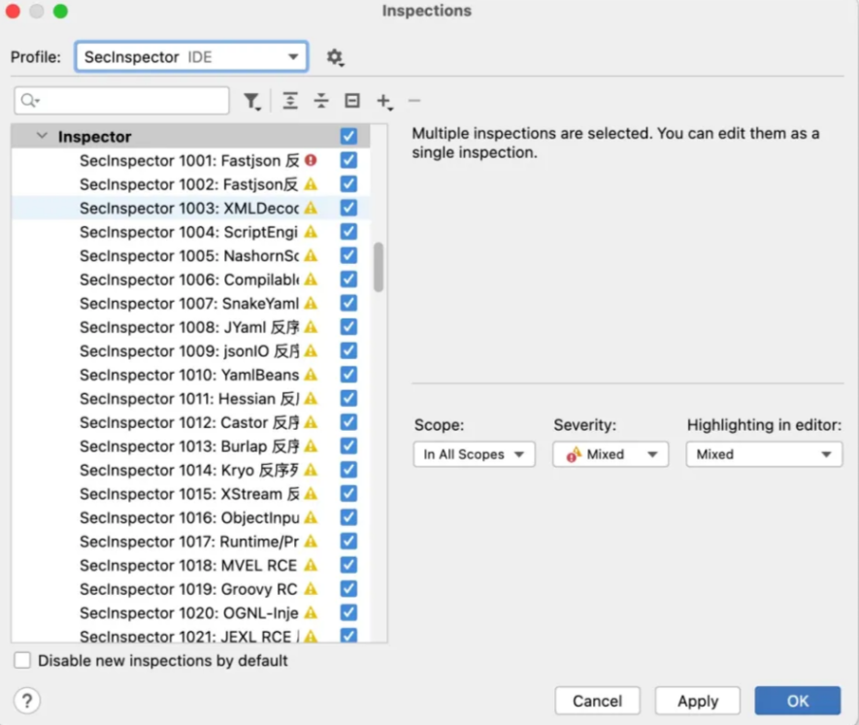Disable SecInspector 1018 MVEL RCE inspection
The width and height of the screenshot is (859, 725).
[348, 565]
